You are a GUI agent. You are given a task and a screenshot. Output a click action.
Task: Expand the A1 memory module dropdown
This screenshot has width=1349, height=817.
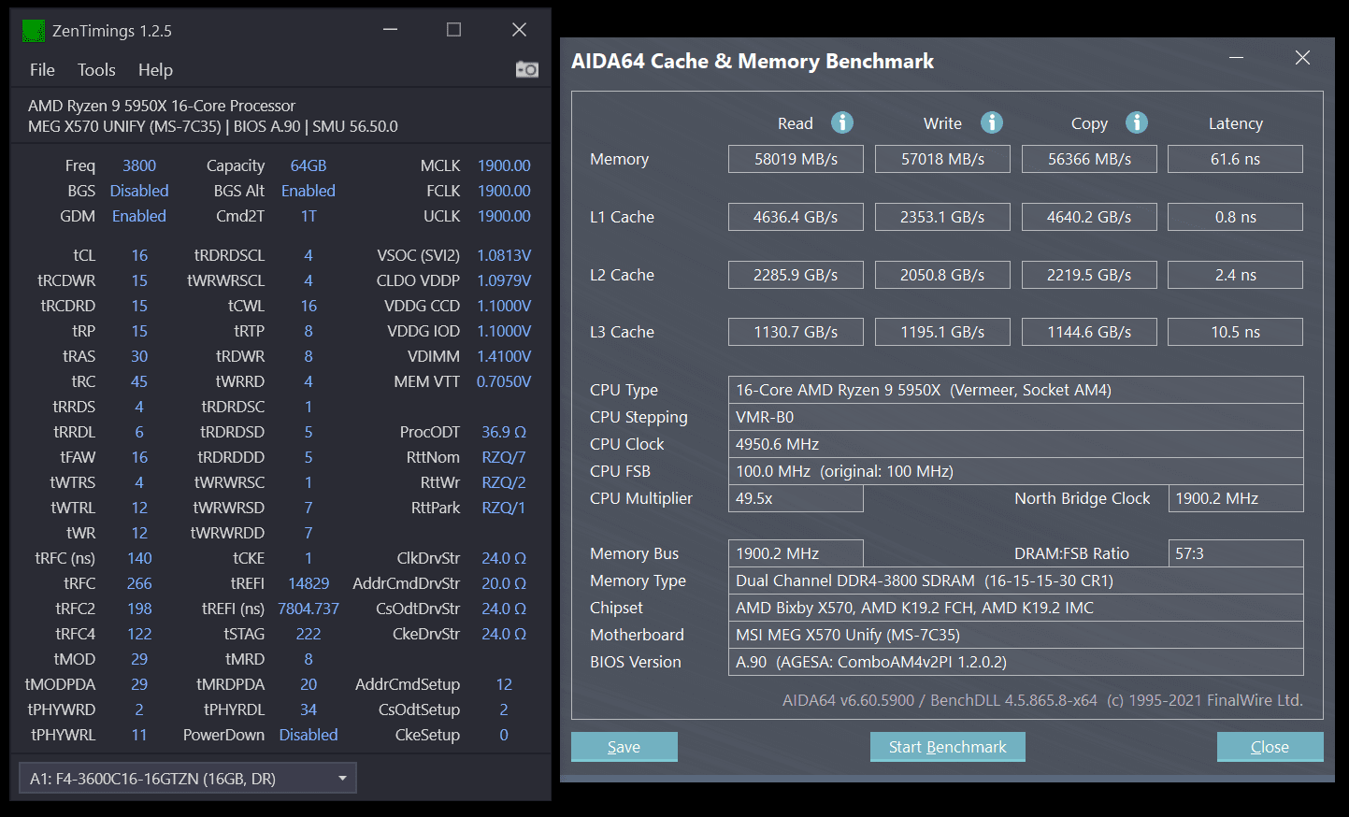[x=188, y=779]
